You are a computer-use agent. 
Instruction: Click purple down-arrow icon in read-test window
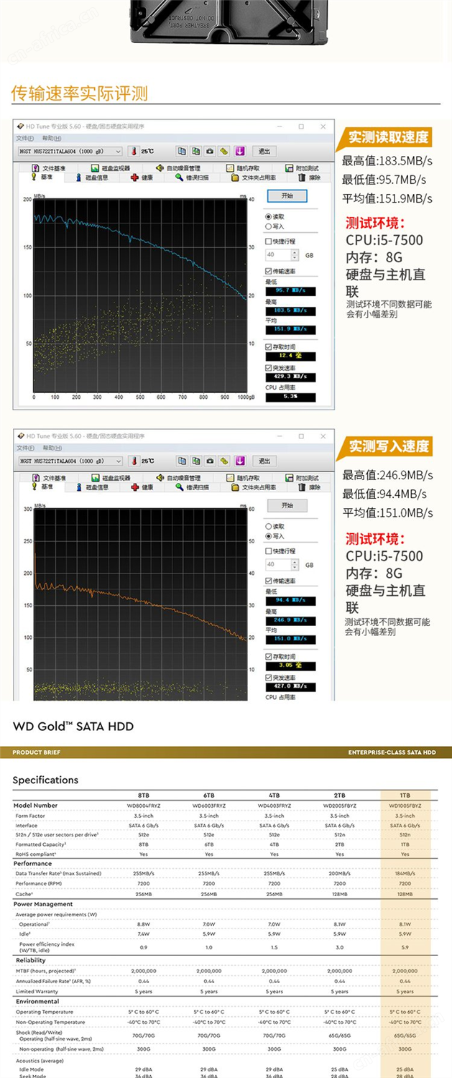click(240, 151)
